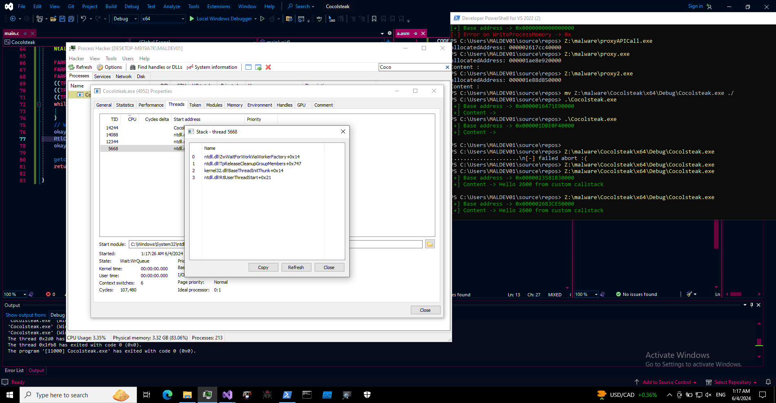
Task: Click Close button in Stack dialog
Action: pyautogui.click(x=329, y=267)
